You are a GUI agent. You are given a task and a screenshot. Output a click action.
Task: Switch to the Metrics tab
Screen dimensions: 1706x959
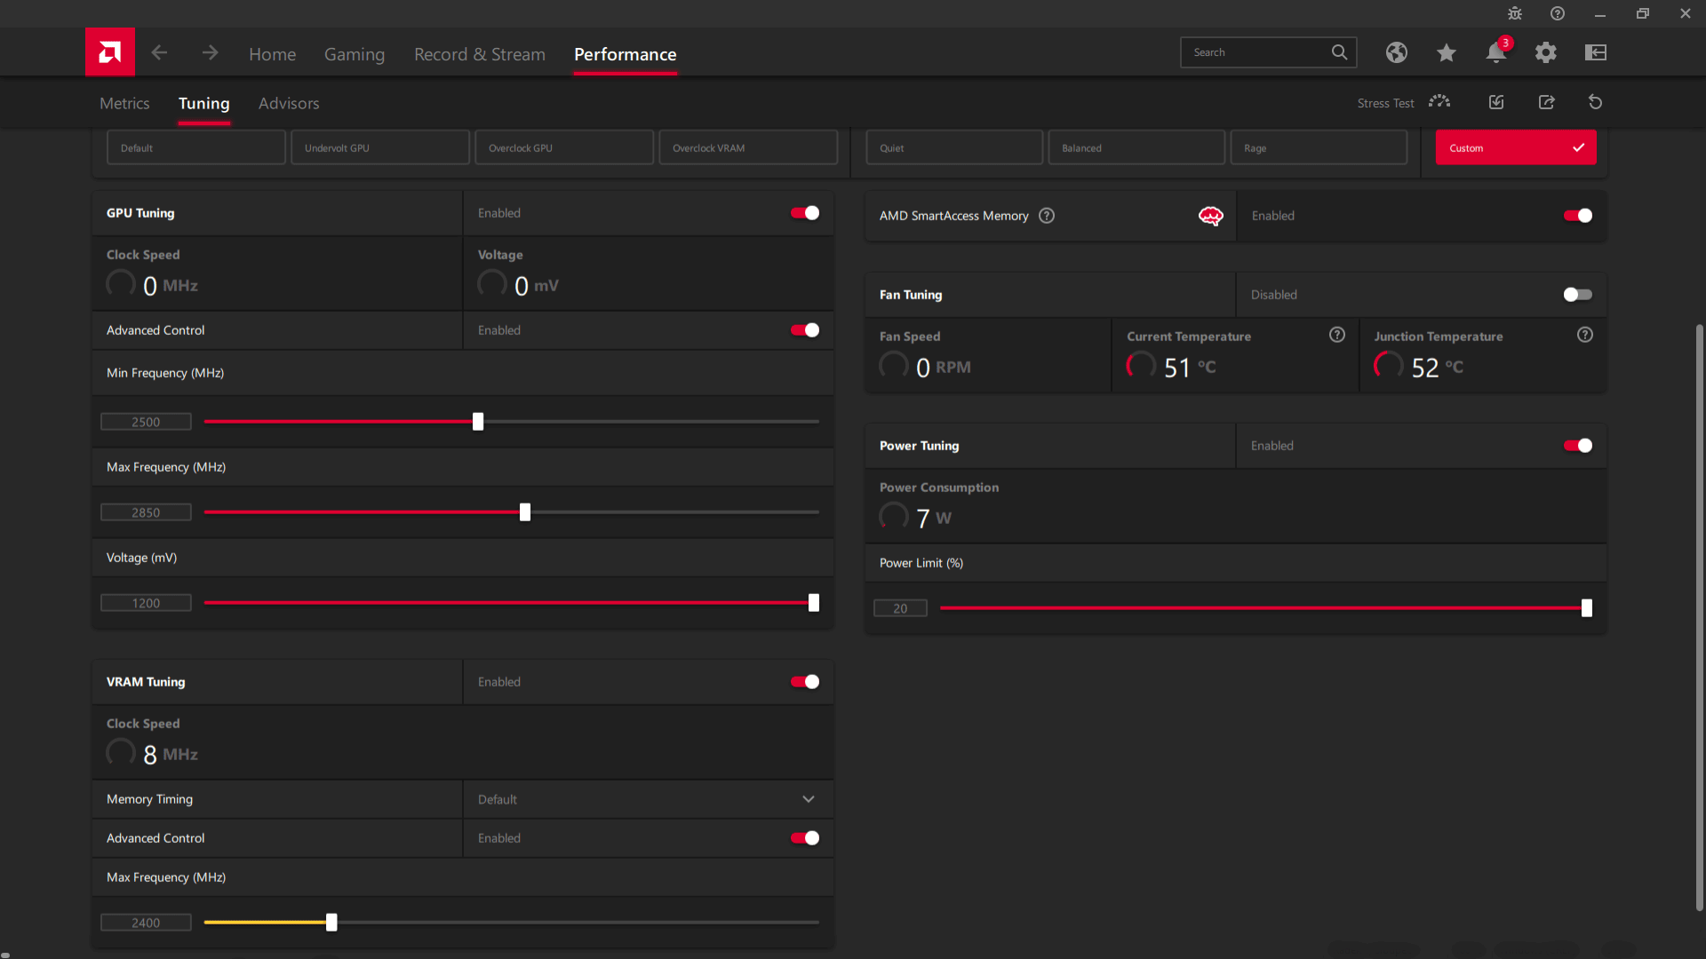click(124, 103)
